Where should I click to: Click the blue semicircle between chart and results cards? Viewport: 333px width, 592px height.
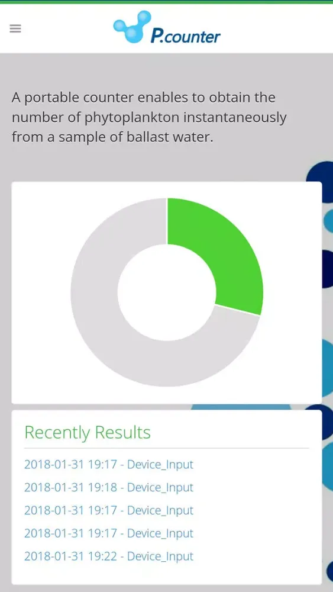coord(241,407)
